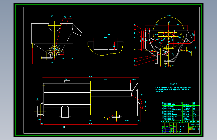Click the 780 width dimension
This screenshot has height=140, width=217.
click(52, 63)
